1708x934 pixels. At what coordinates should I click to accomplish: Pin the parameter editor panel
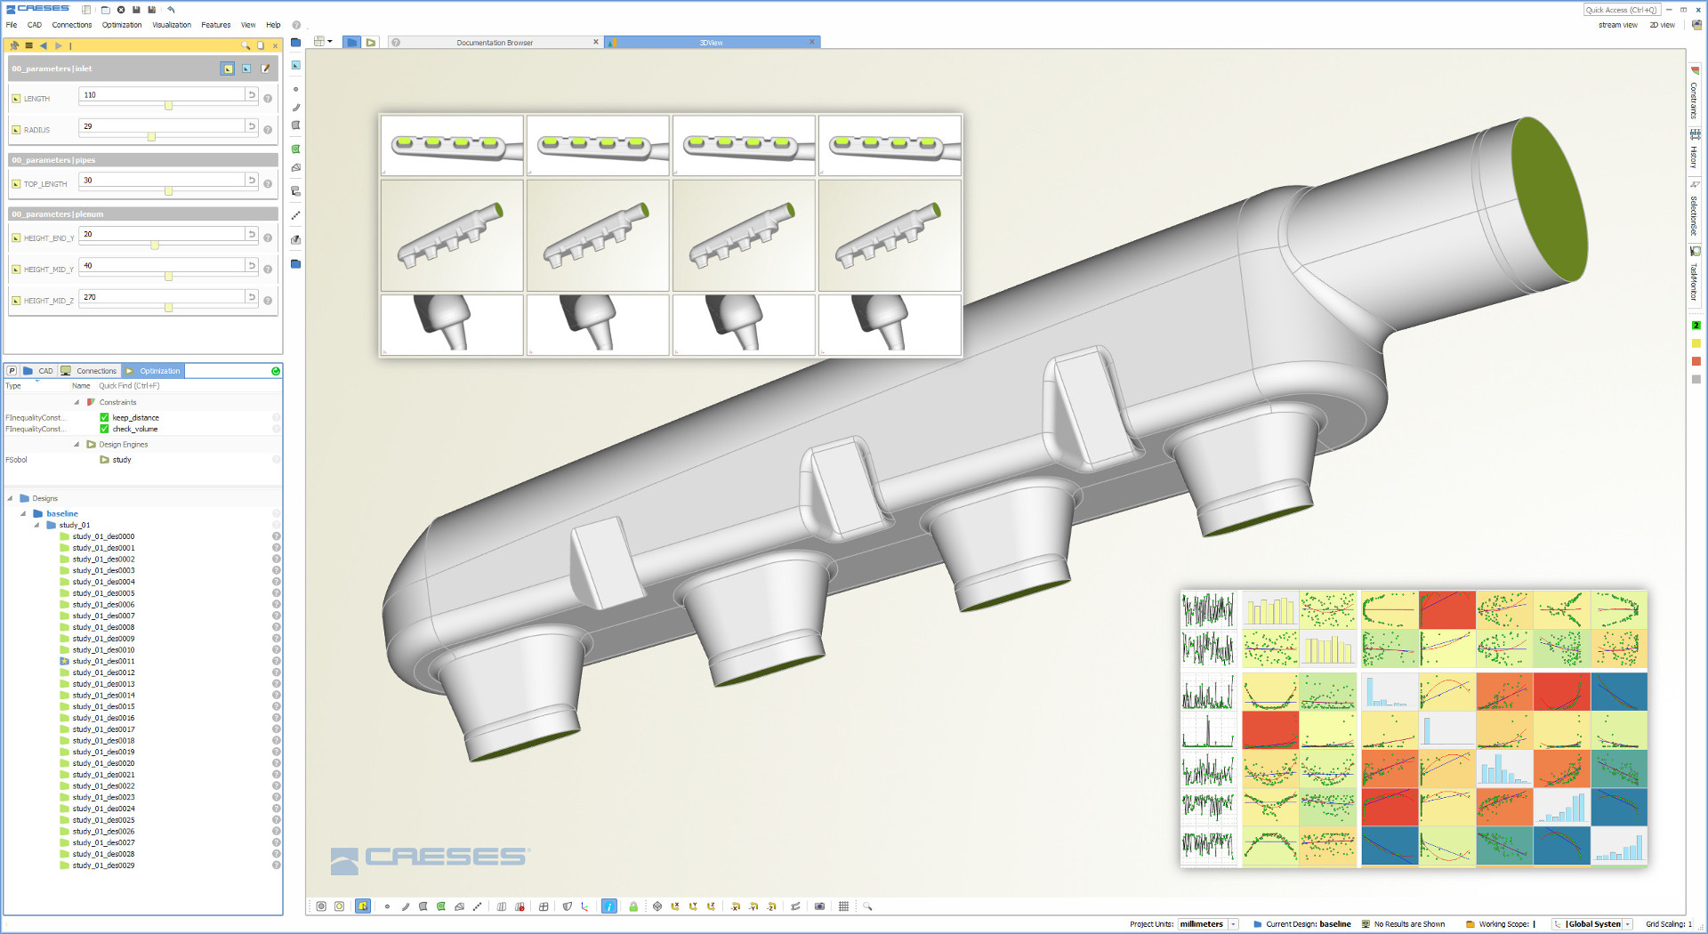pyautogui.click(x=13, y=45)
